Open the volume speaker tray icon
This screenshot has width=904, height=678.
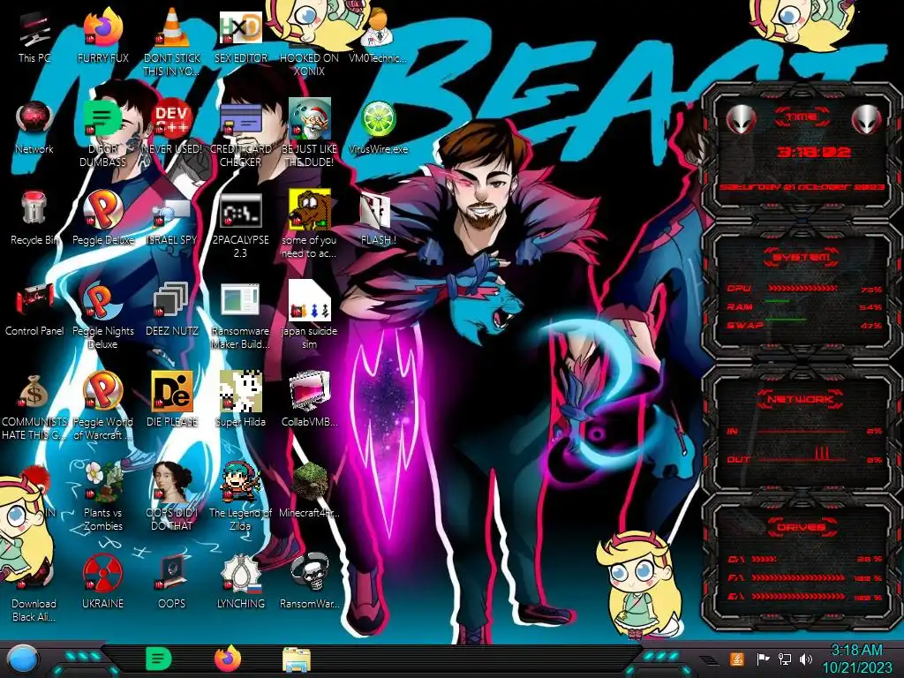click(806, 659)
